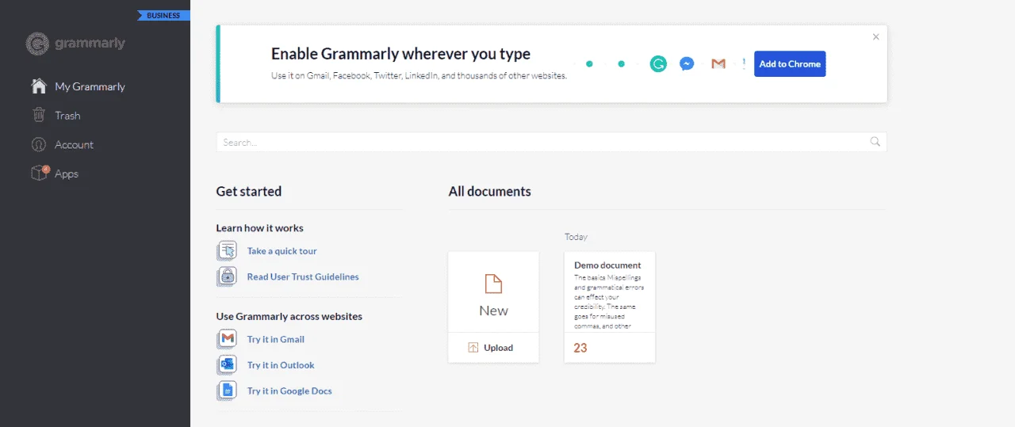The width and height of the screenshot is (1015, 427).
Task: Click the Grammarly logo in the sidebar
Action: (76, 44)
